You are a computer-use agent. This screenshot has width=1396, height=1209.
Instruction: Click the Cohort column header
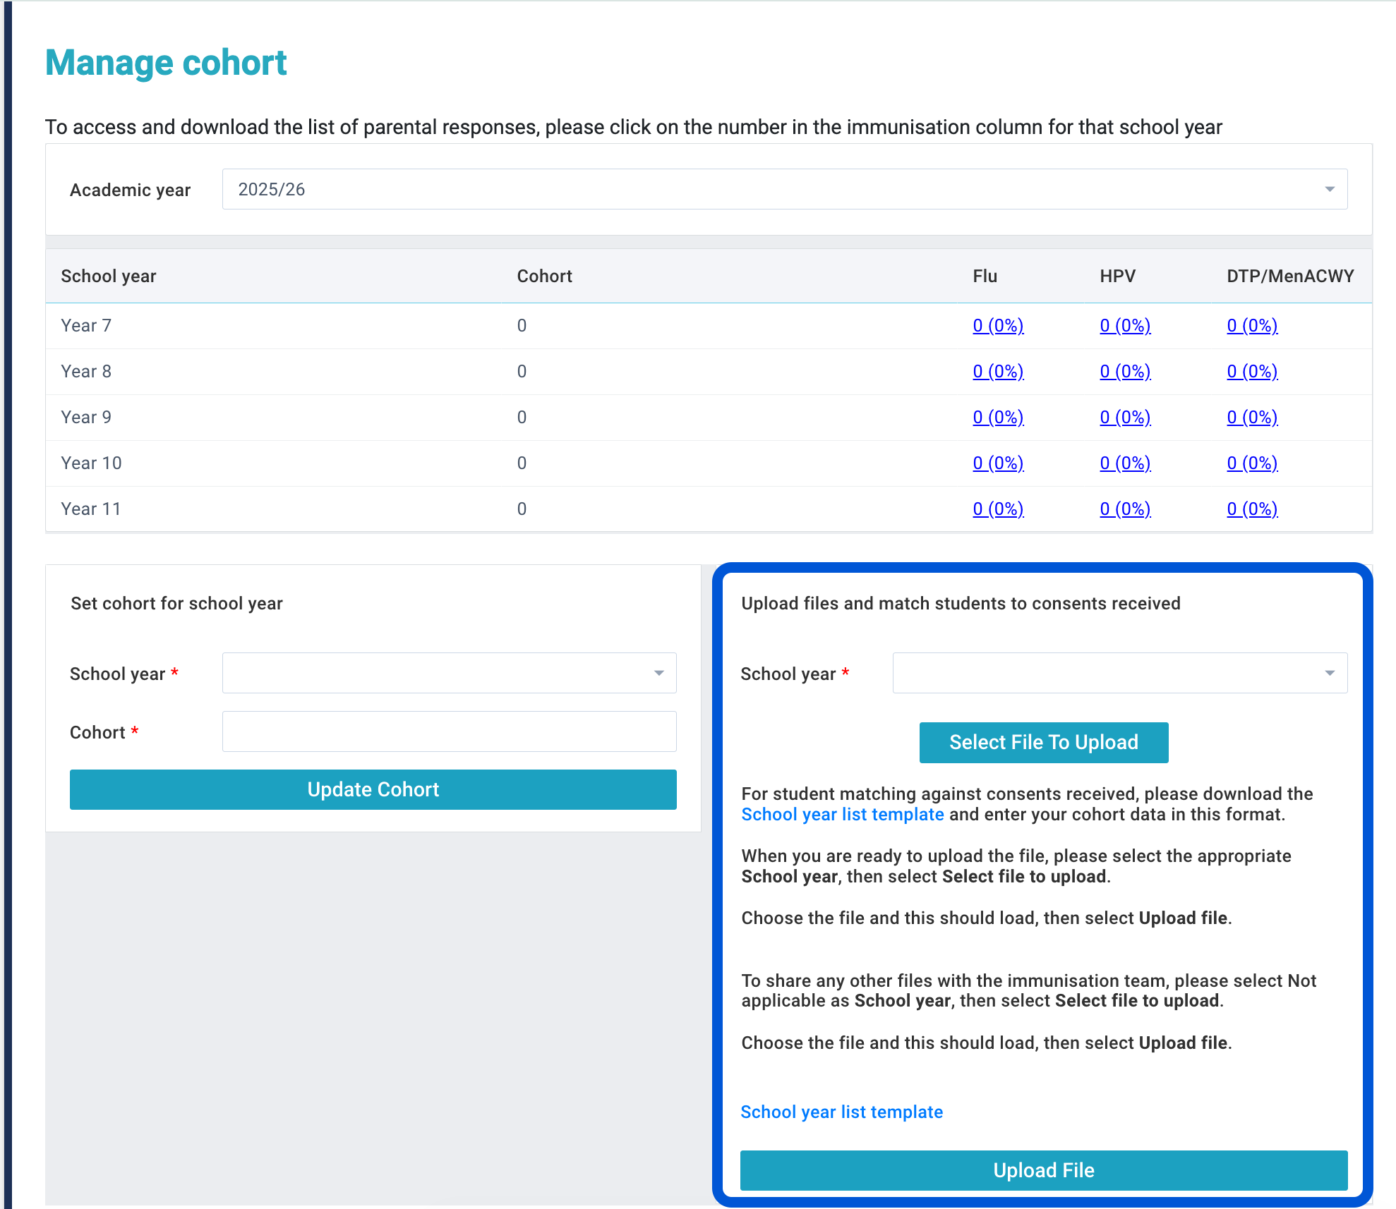tap(544, 276)
